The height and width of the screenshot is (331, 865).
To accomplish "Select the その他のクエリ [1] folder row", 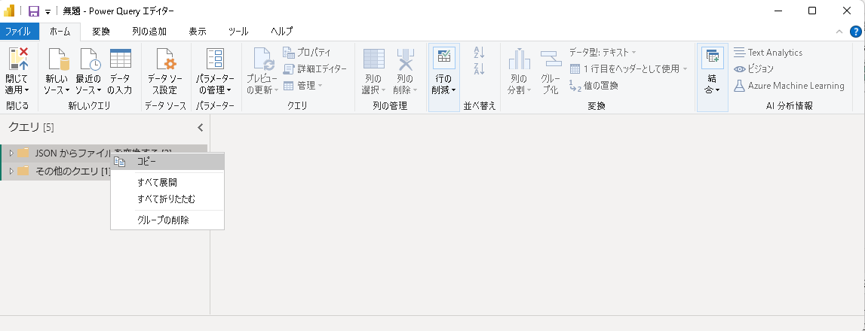I will (x=56, y=172).
